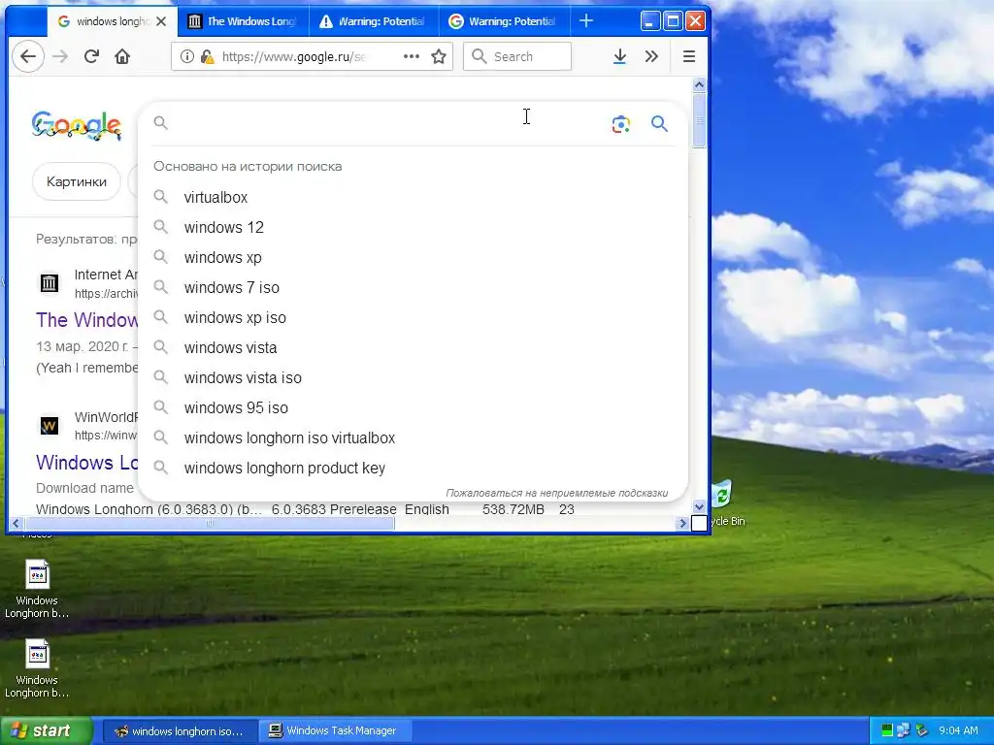Click the horizontal scrollbar thumb
This screenshot has width=994, height=745.
[210, 523]
